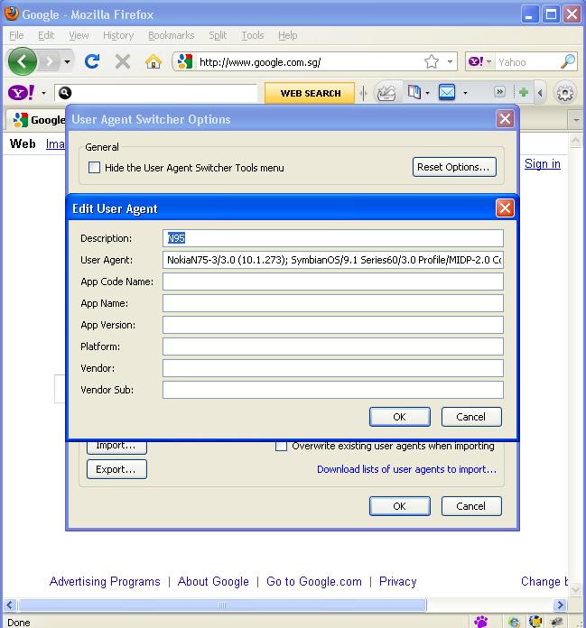Show more toolbar buttons with chevron
The width and height of the screenshot is (586, 628).
499,92
